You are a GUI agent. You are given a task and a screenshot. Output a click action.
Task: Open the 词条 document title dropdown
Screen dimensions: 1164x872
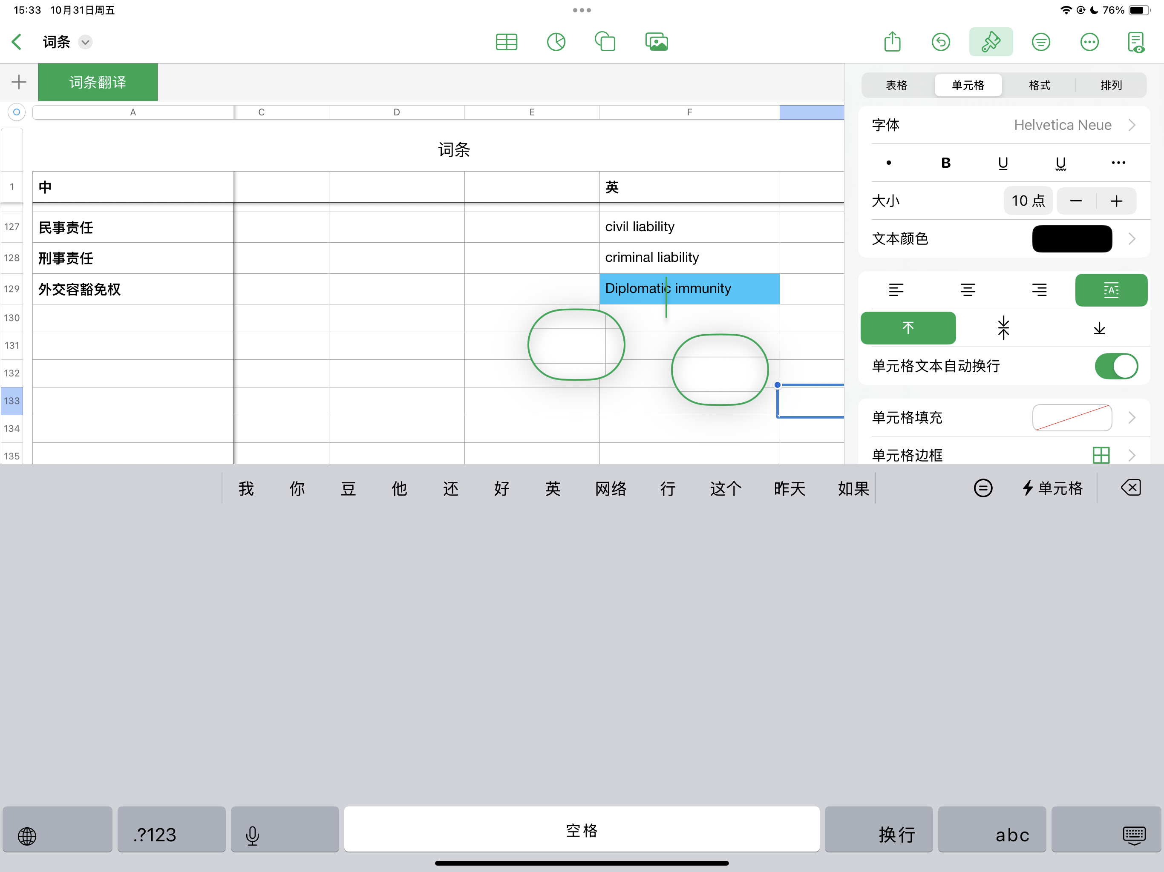(85, 42)
